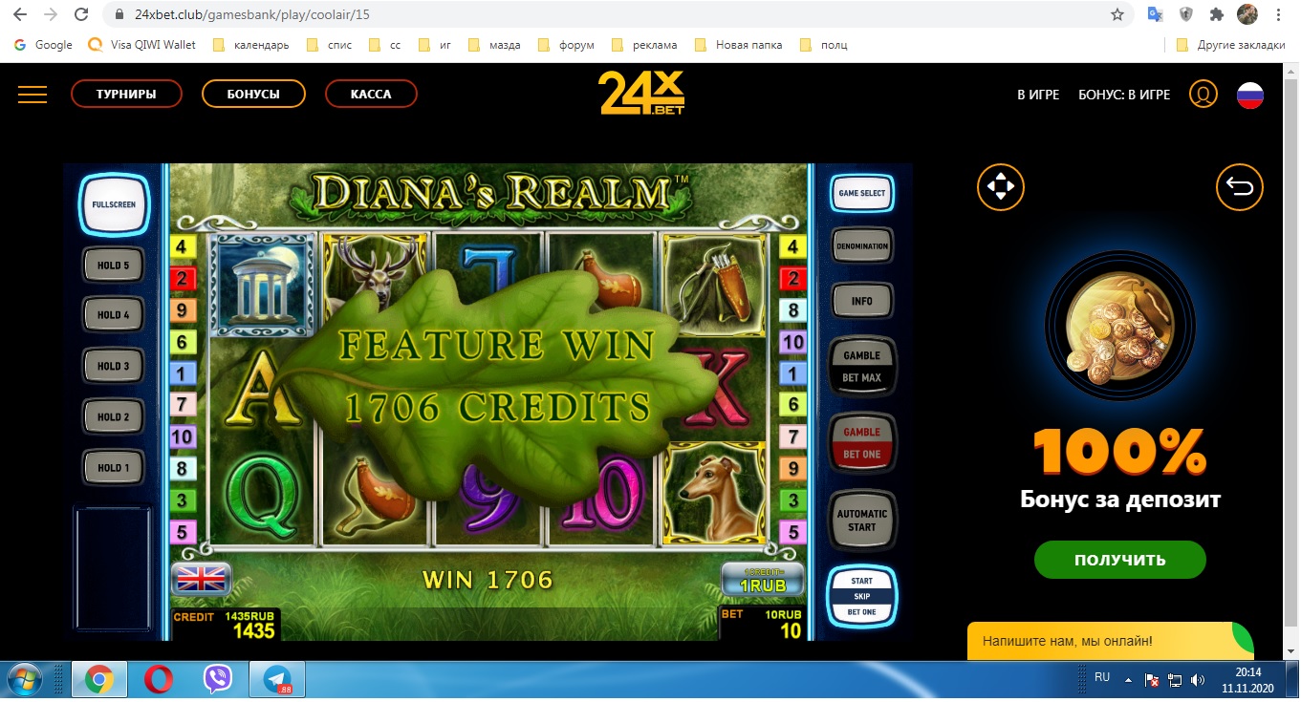This screenshot has height=702, width=1301.
Task: Bookmark this page with star icon
Action: coord(1117,14)
